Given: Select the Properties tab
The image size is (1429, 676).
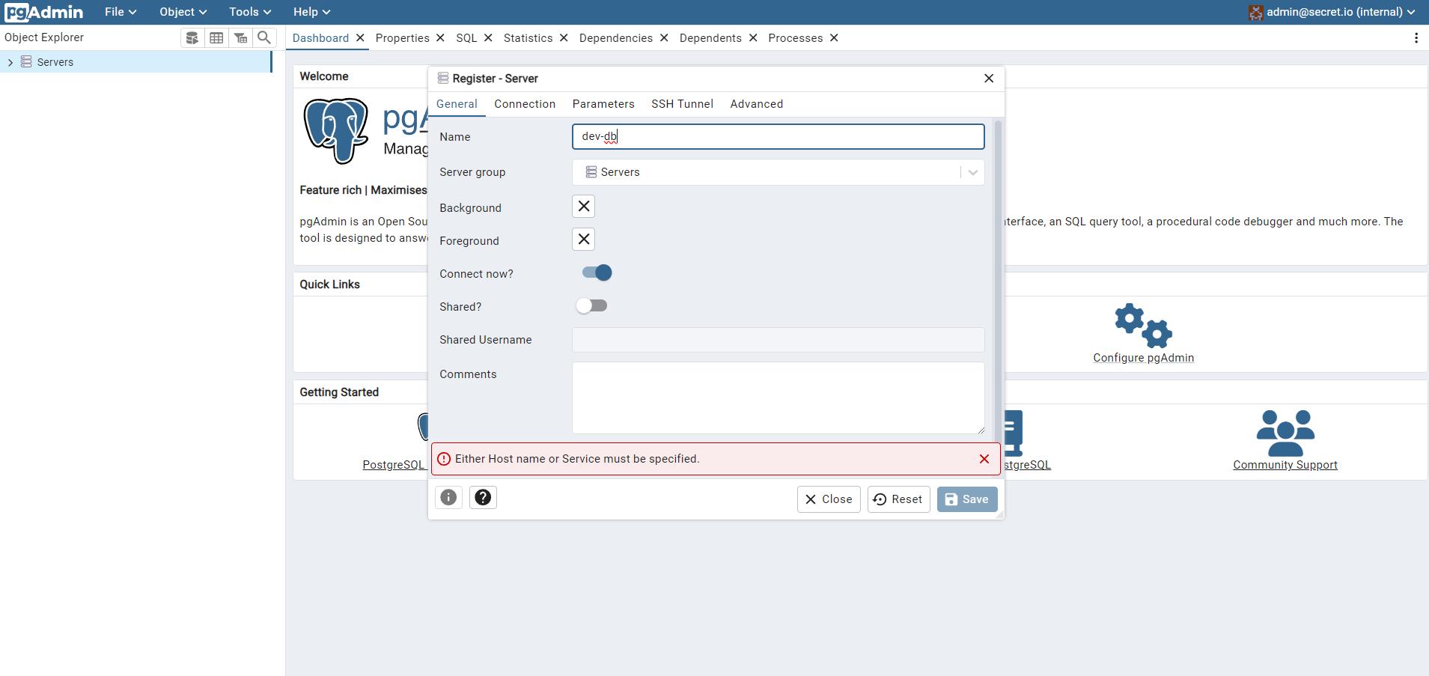Looking at the screenshot, I should click(403, 38).
